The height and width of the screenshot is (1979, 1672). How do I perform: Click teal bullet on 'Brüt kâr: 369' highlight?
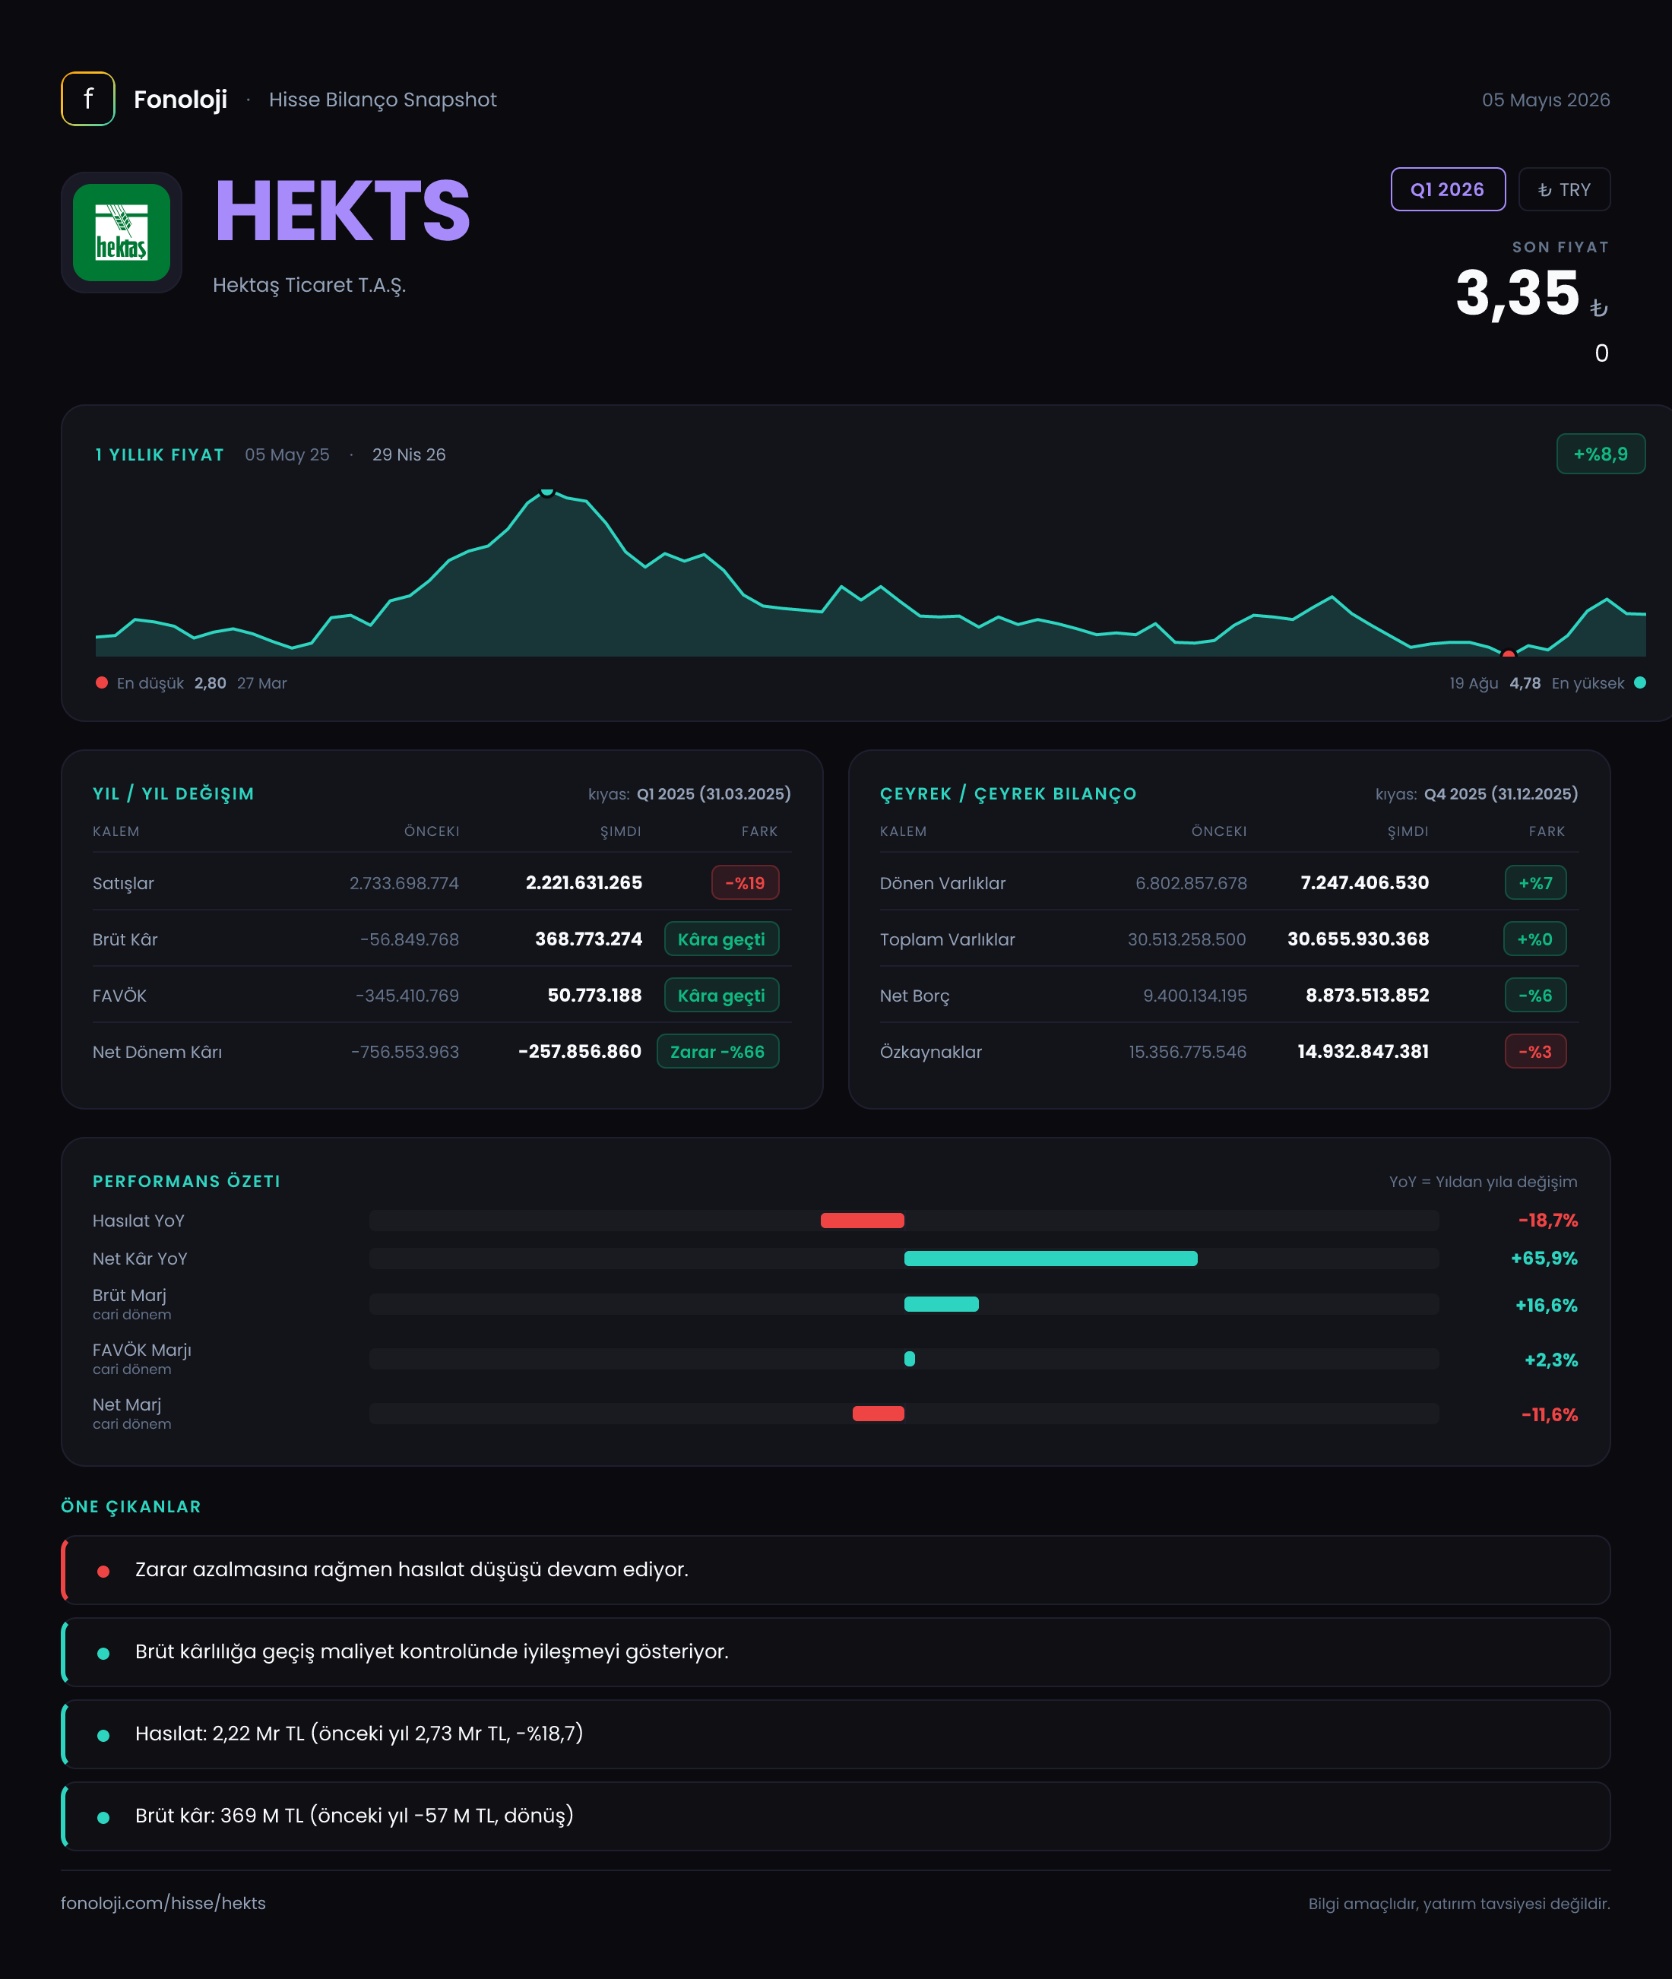coord(103,1818)
